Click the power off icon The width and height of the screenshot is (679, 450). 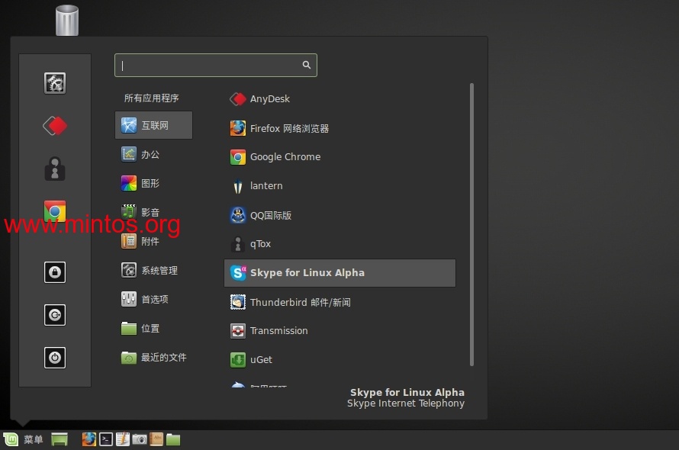(55, 358)
